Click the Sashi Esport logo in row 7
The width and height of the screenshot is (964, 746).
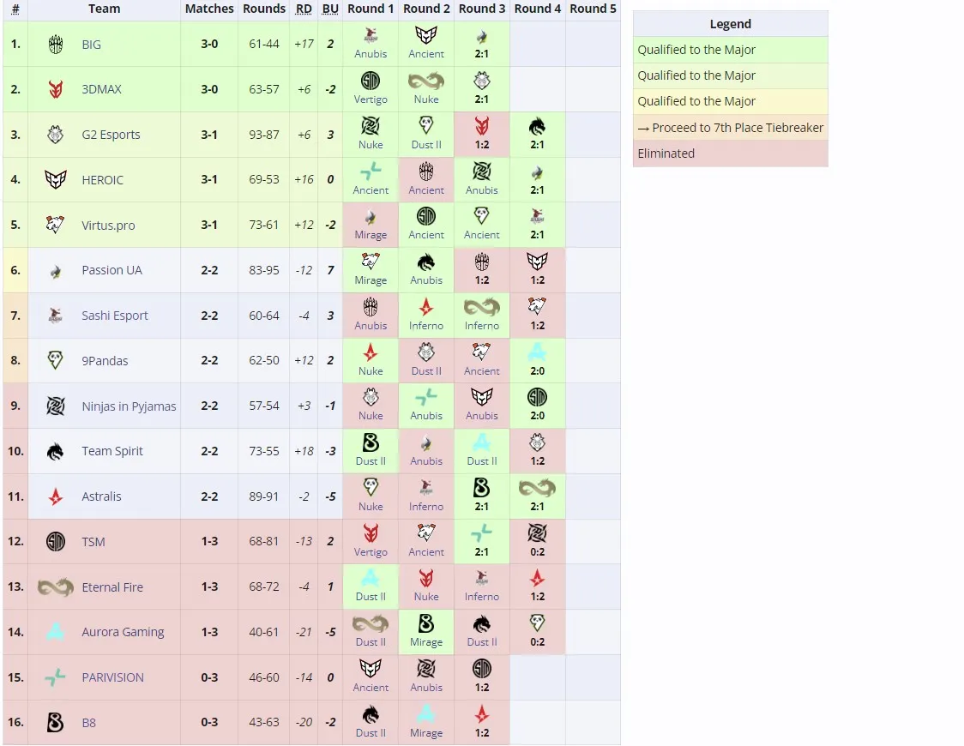56,316
